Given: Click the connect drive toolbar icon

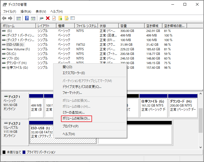Looking at the screenshot, I should pyautogui.click(x=41, y=18).
